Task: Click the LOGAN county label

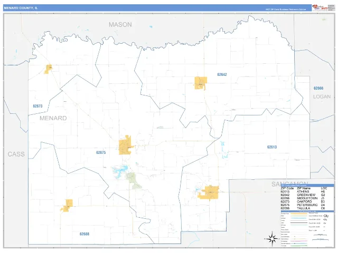Action: click(x=322, y=96)
